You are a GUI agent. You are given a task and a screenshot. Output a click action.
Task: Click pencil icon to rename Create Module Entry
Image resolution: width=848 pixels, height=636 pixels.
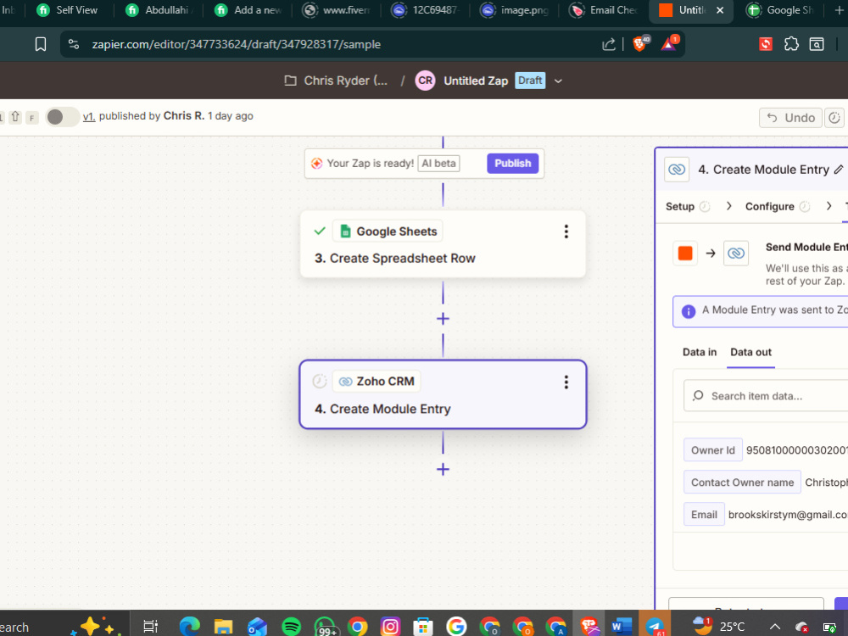click(839, 170)
